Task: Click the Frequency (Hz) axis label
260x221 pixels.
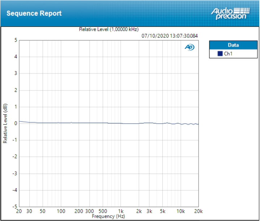Action: click(108, 216)
